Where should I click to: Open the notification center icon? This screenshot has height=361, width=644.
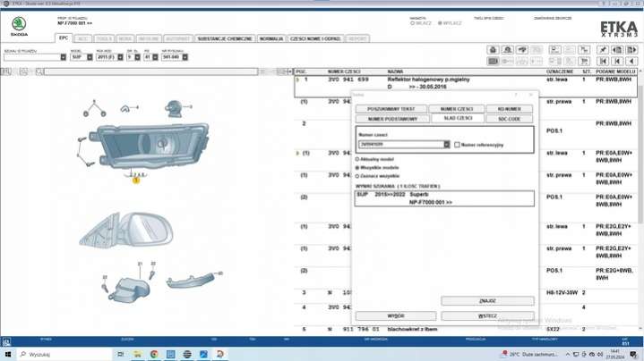coord(633,354)
